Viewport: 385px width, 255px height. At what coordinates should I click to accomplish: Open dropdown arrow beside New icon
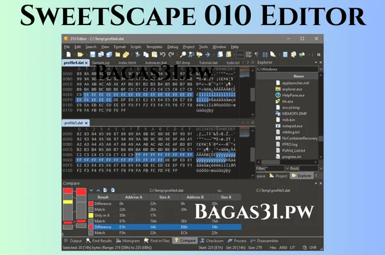pyautogui.click(x=74, y=55)
